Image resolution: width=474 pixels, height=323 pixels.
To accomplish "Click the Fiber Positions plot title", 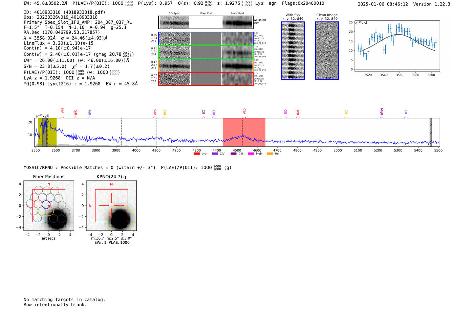I will coord(49,177).
